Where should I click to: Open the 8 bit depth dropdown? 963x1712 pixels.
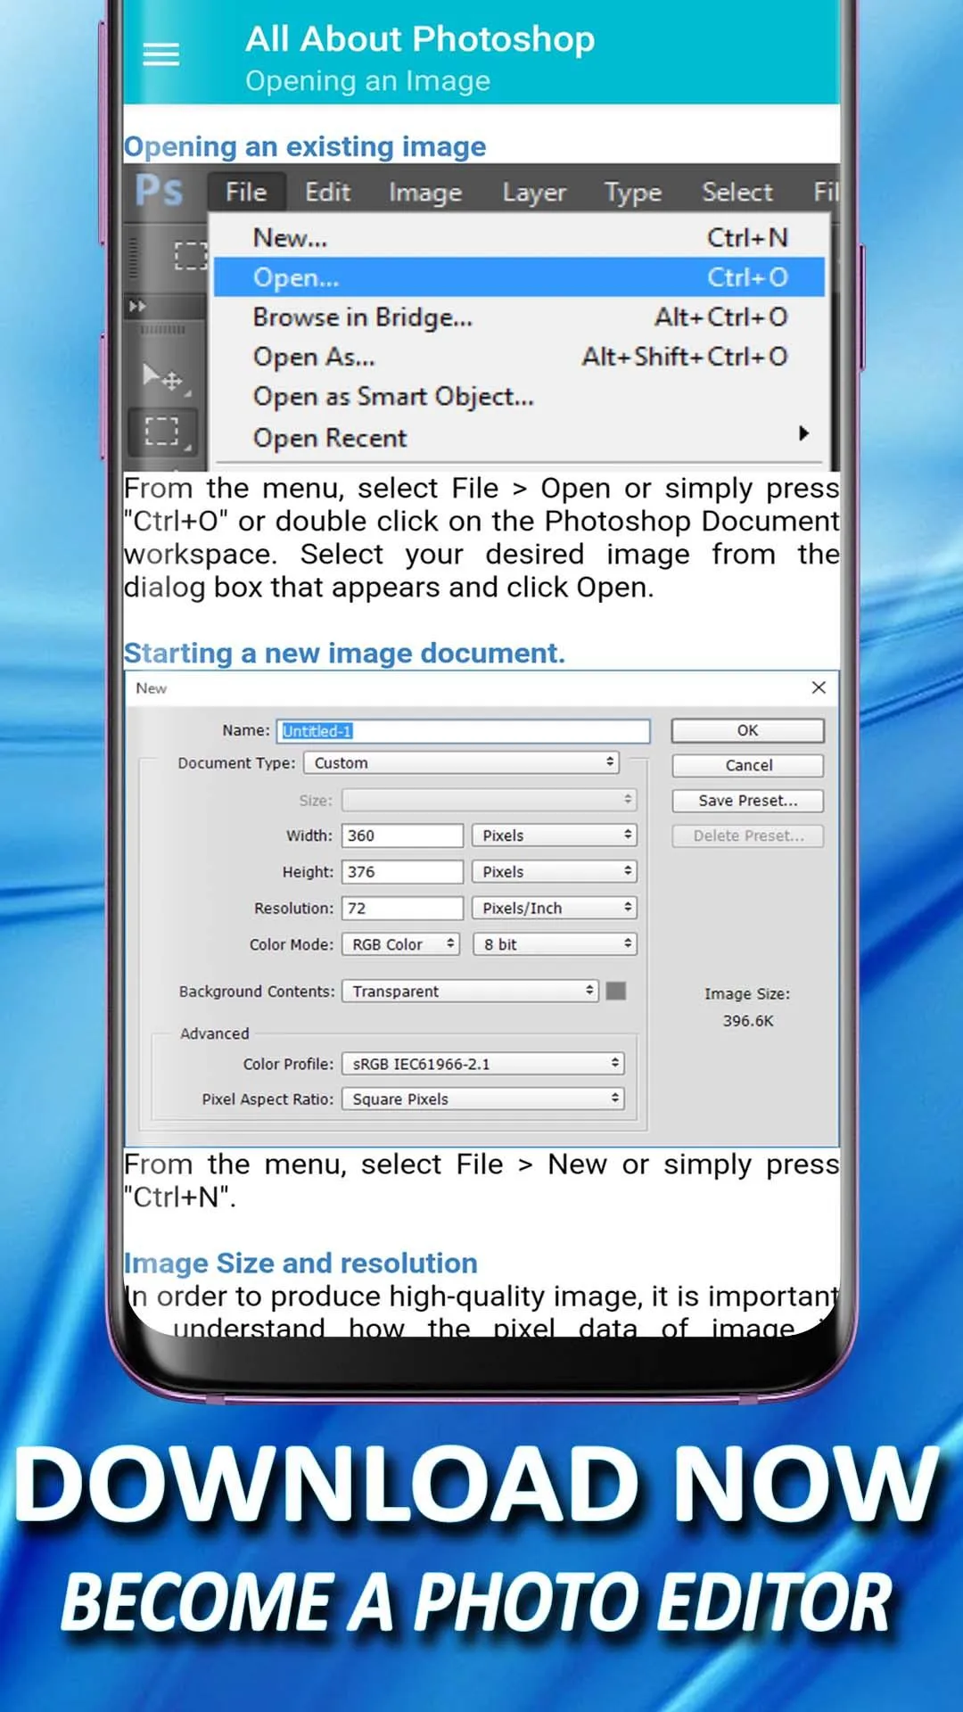coord(555,944)
